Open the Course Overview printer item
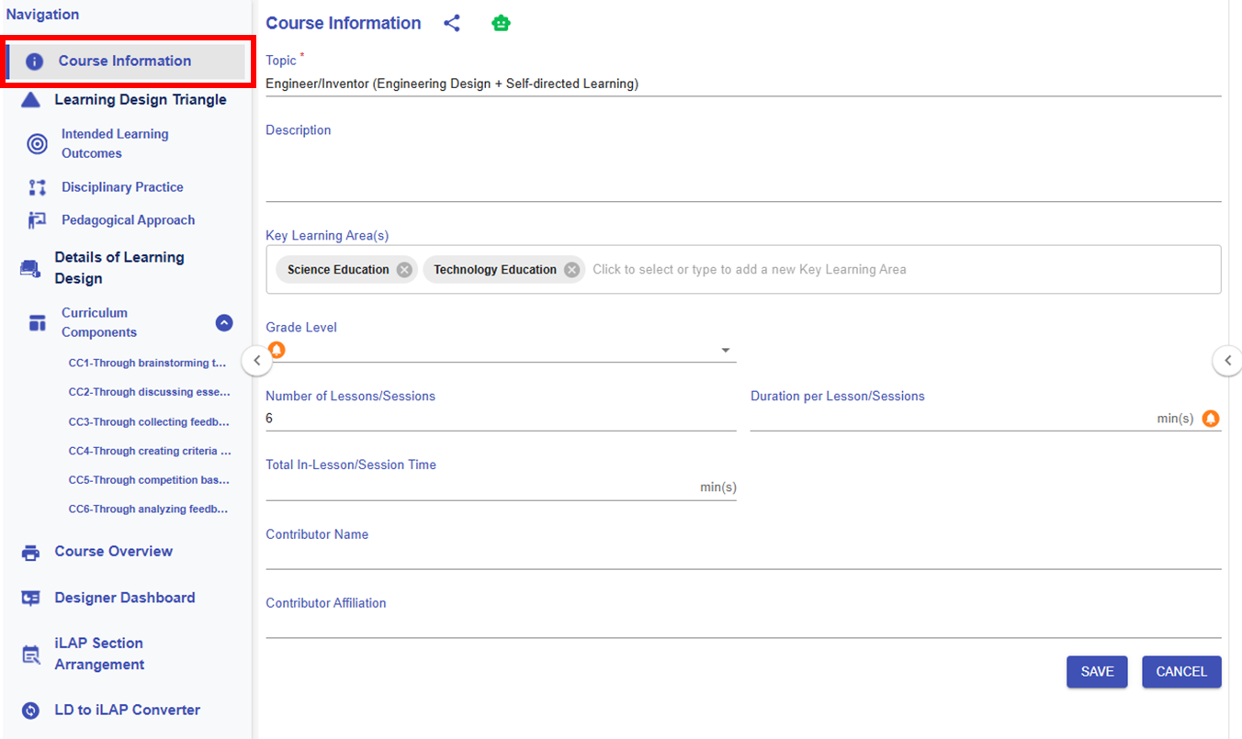Viewport: 1242px width, 739px height. click(x=113, y=552)
